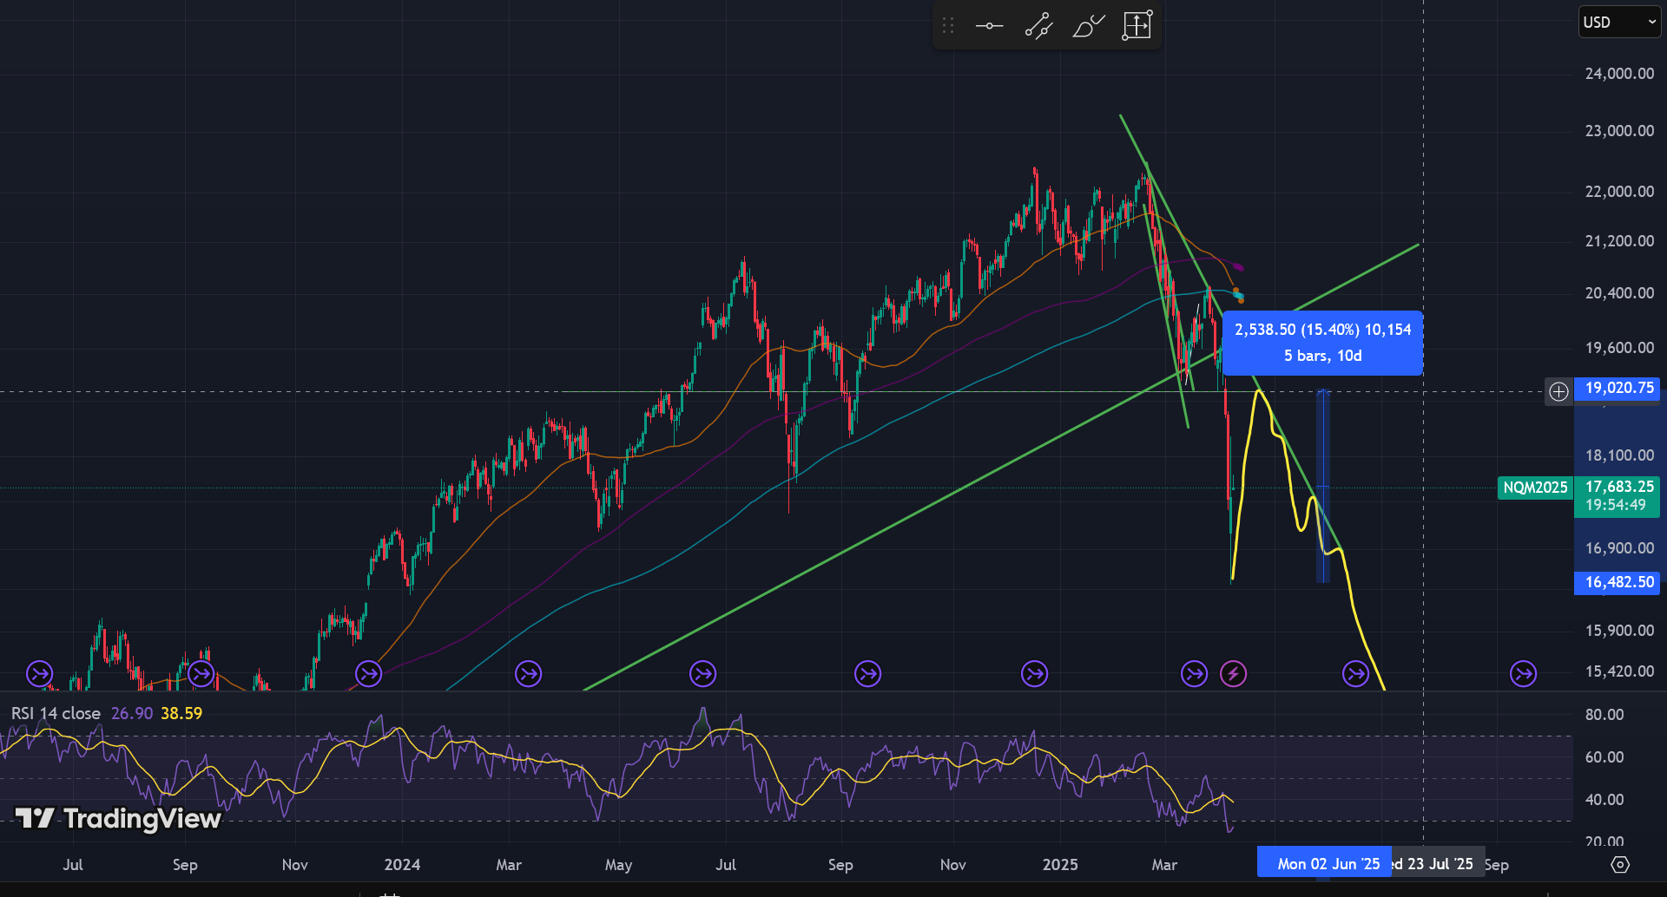Click the plus button beside 19,020.75
1667x897 pixels.
(1558, 391)
